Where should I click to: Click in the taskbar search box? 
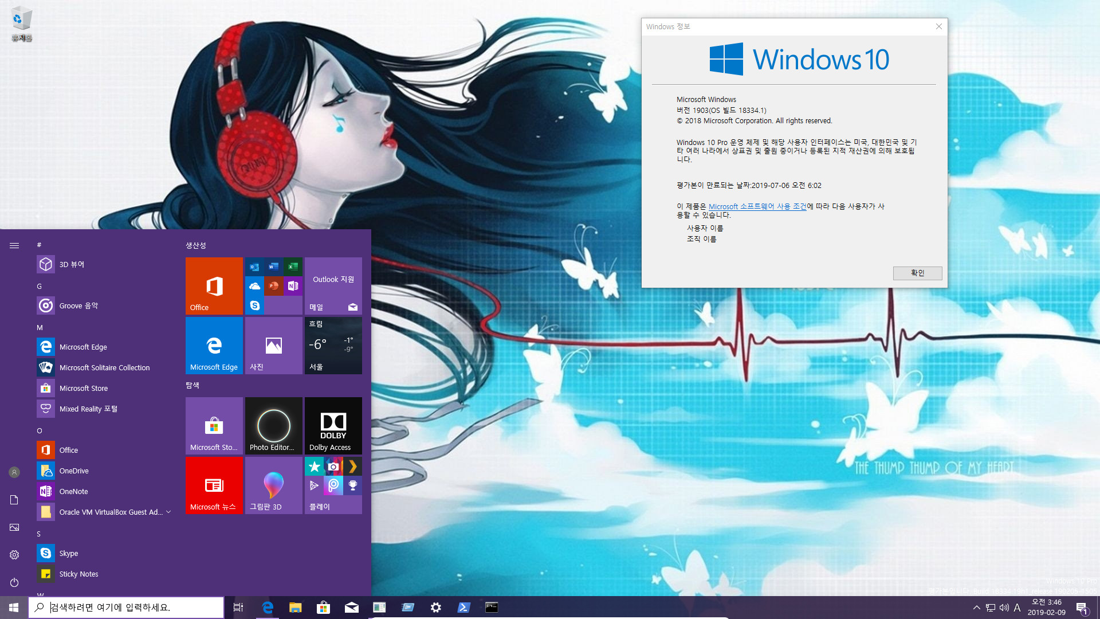click(x=126, y=608)
